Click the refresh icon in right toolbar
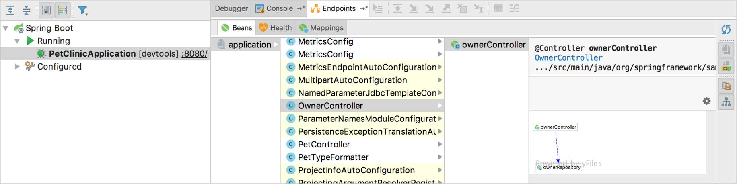Screen dimensions: 737x184 click(726, 29)
